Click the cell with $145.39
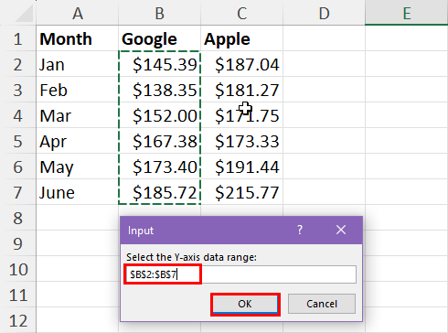The width and height of the screenshot is (448, 333). pos(160,64)
